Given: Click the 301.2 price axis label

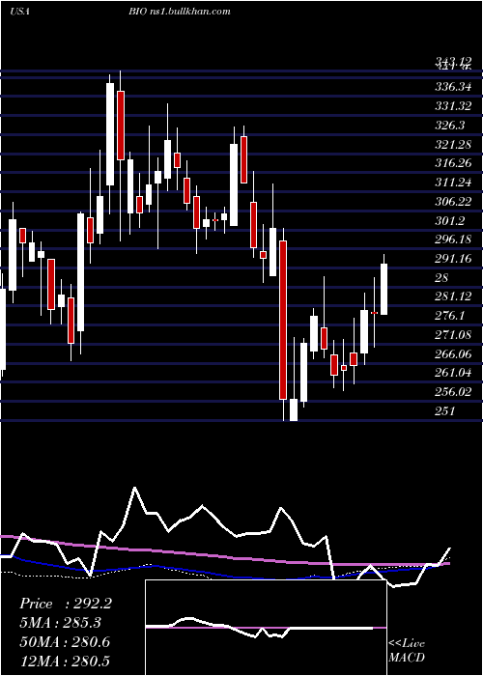Looking at the screenshot, I should (449, 221).
